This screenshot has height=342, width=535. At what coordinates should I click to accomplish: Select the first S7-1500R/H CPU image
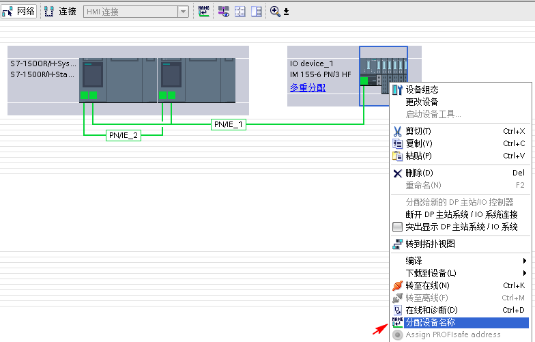click(118, 81)
